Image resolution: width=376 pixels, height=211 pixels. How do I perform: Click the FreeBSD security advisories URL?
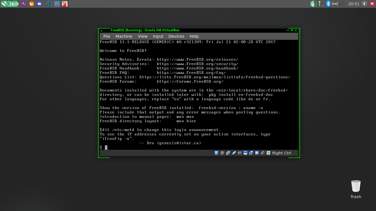point(197,64)
